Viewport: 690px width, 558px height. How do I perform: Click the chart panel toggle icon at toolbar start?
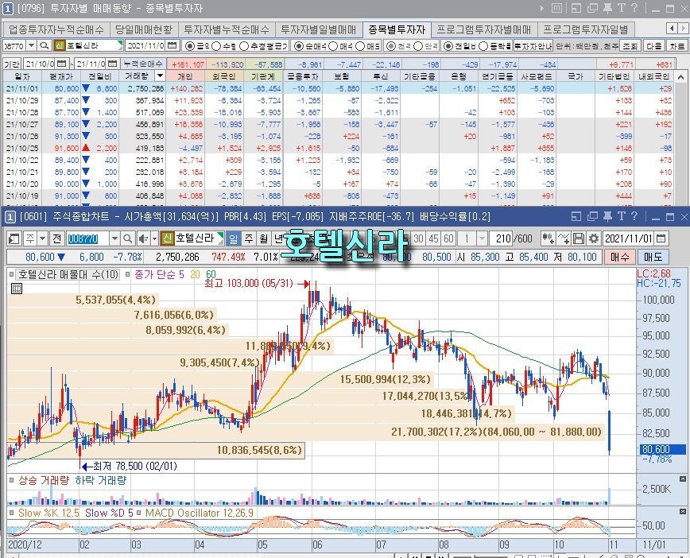(x=14, y=238)
